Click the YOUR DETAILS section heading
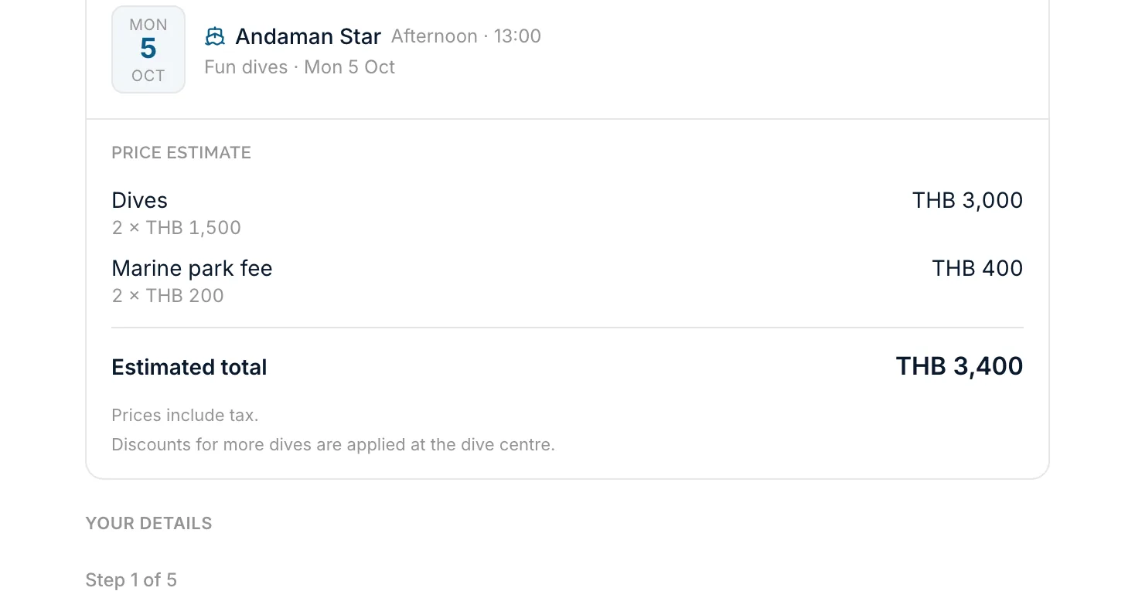Viewport: 1135px width, 591px height. coord(148,524)
